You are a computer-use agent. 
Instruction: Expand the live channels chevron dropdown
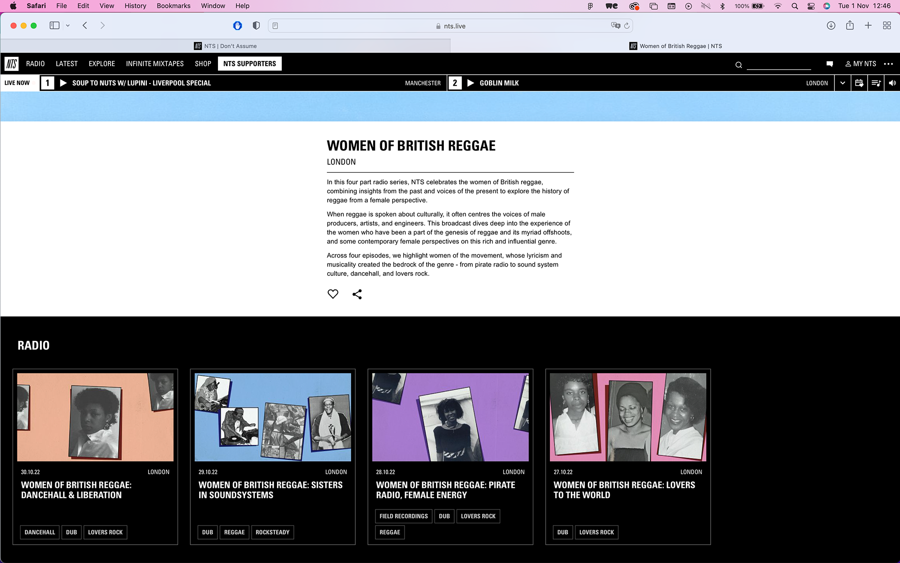point(842,83)
